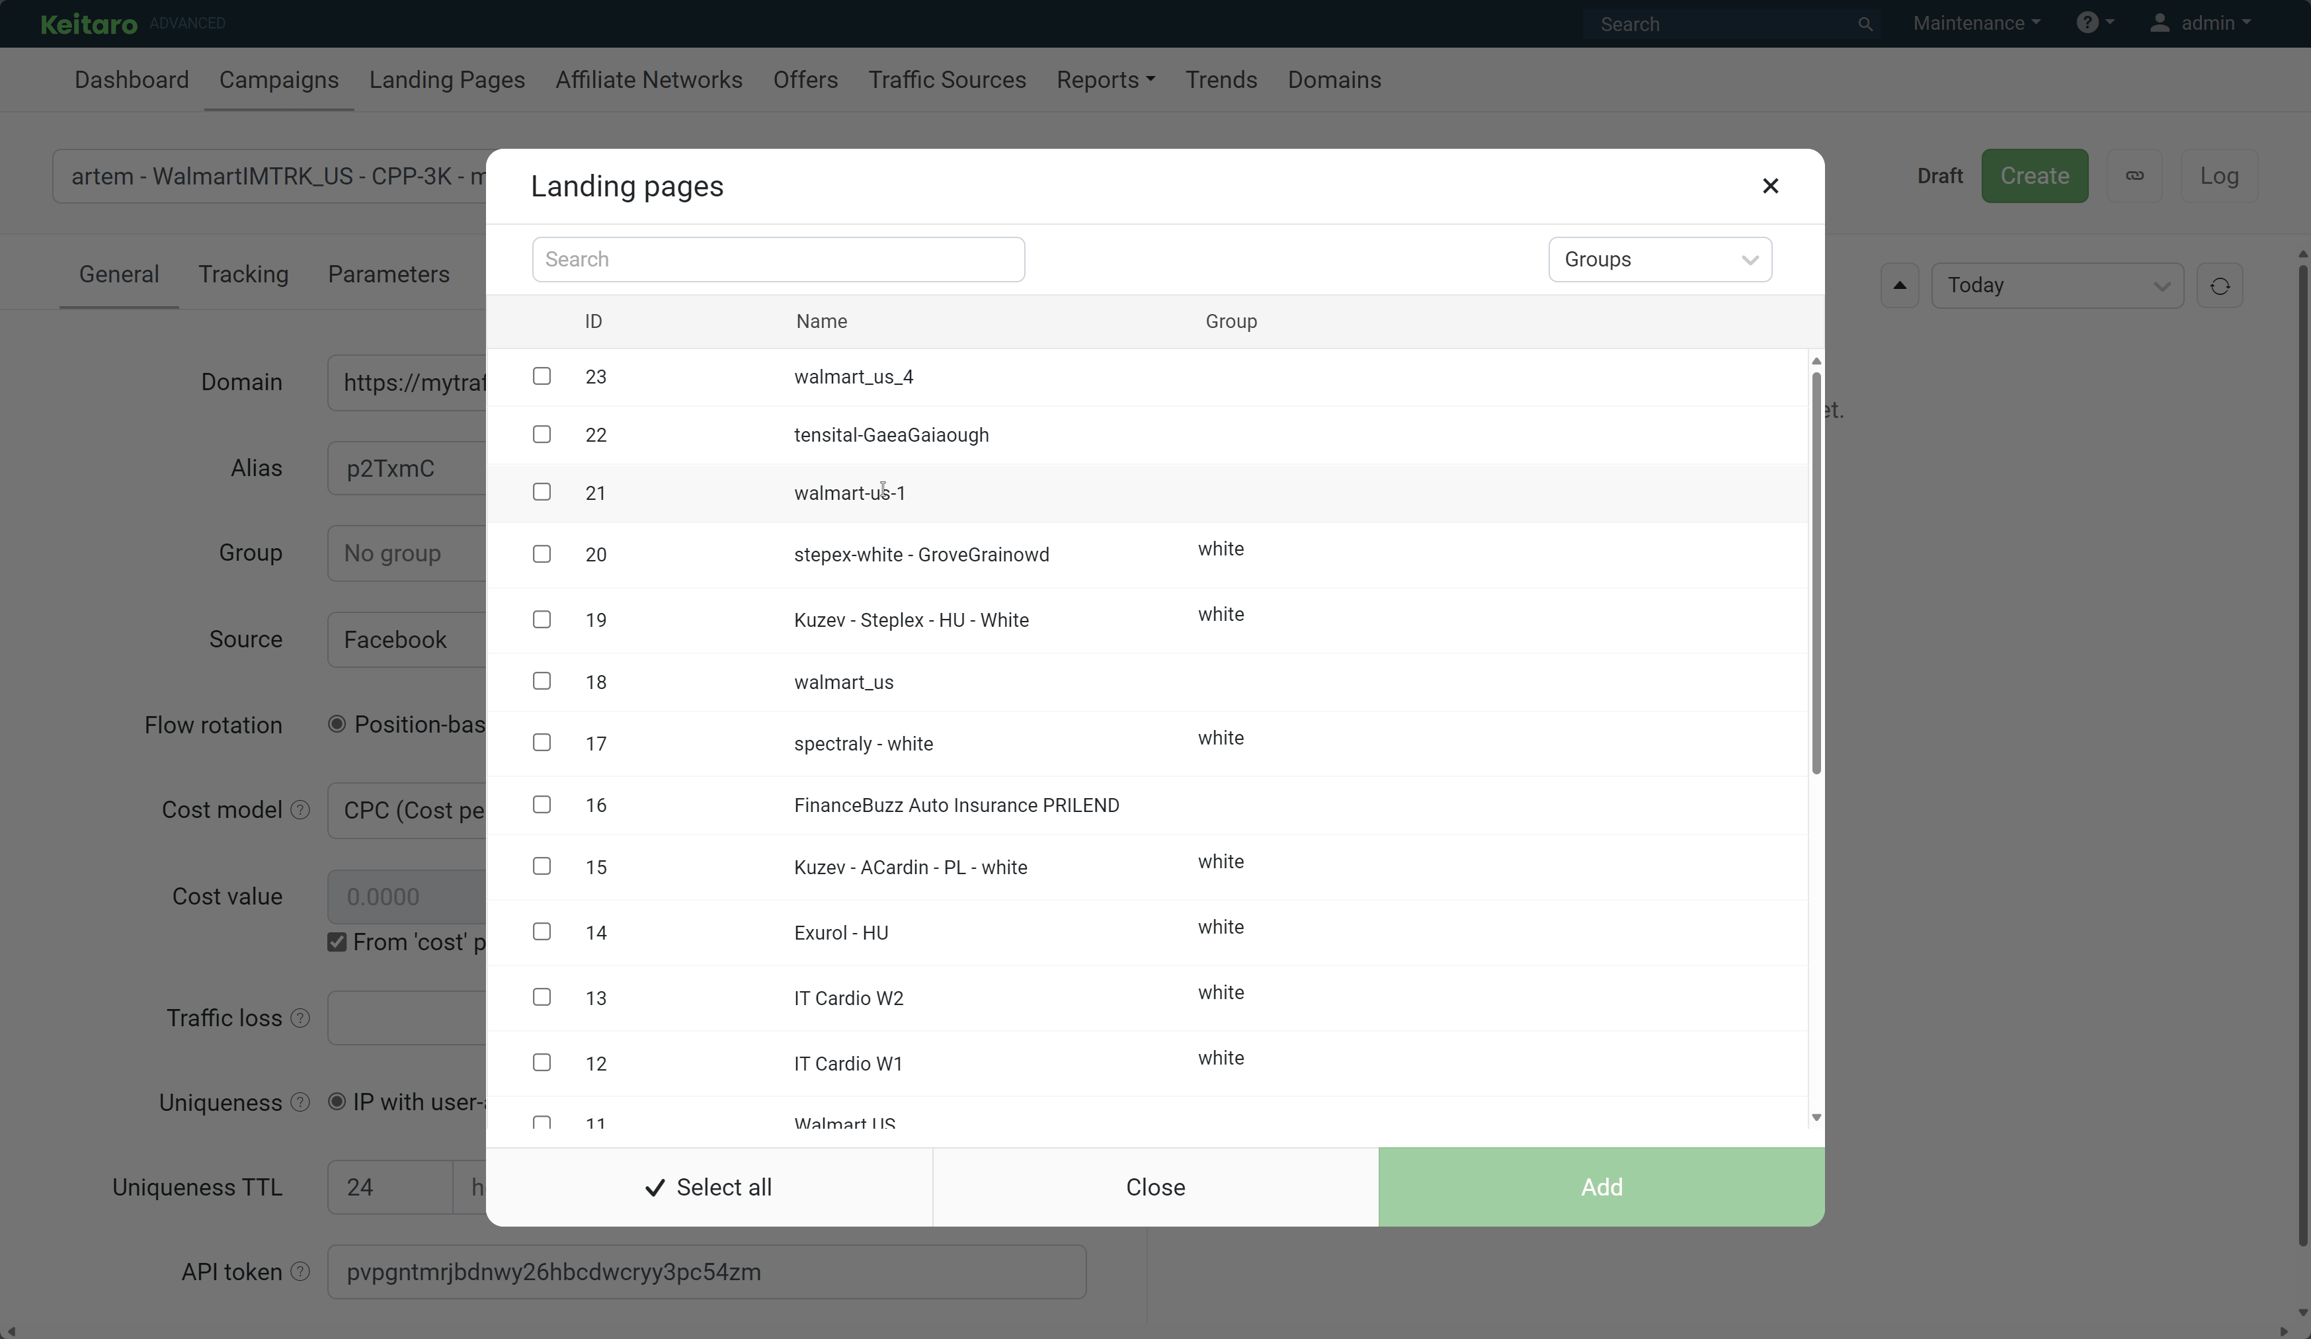Screen dimensions: 2311x1339
Task: Click the Uniqueness help icon
Action: pos(300,1102)
